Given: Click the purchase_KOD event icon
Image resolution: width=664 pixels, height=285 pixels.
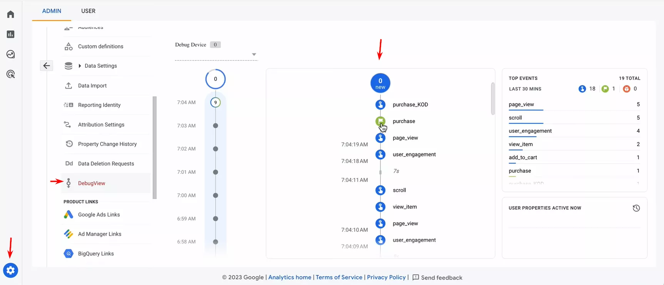Looking at the screenshot, I should 380,105.
